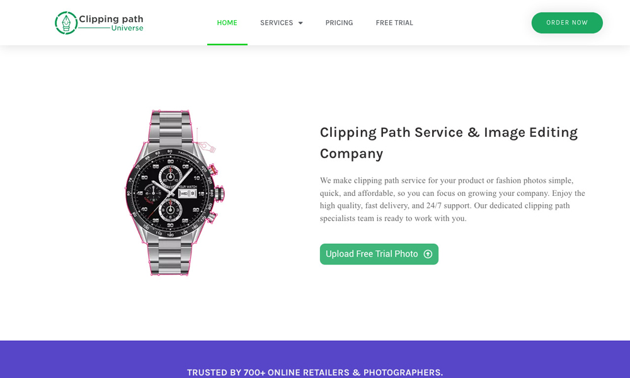Image resolution: width=630 pixels, height=378 pixels.
Task: Click the pen-nib logo icon
Action: (66, 23)
